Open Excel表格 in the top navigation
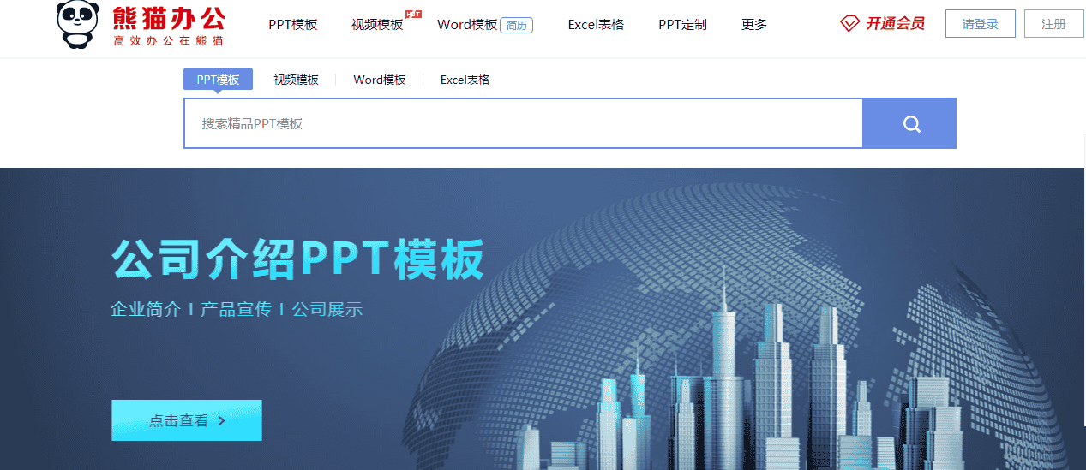This screenshot has width=1086, height=470. (596, 25)
